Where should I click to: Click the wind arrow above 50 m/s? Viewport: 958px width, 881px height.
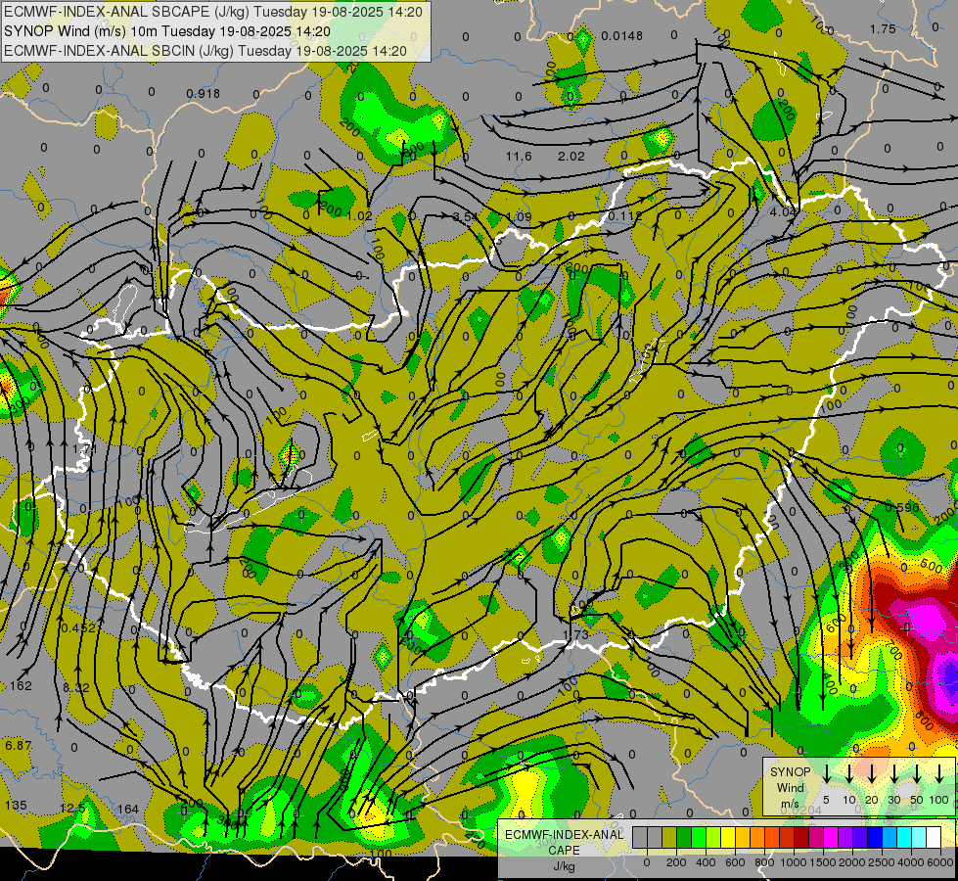tap(917, 773)
